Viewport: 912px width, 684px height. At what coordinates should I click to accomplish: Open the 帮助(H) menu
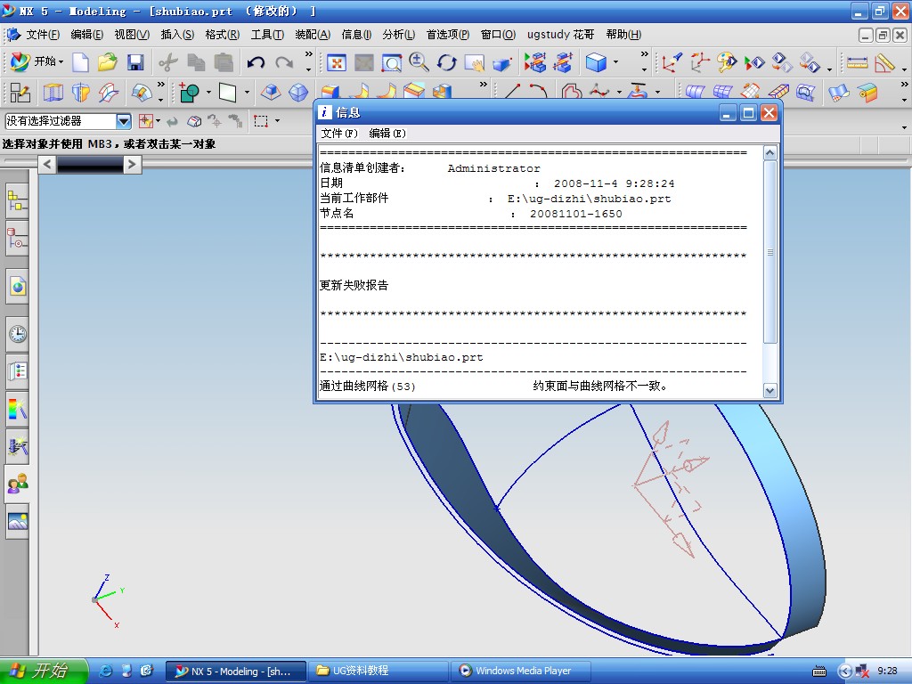(623, 35)
